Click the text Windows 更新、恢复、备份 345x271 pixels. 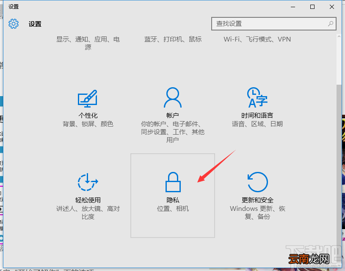click(x=257, y=213)
